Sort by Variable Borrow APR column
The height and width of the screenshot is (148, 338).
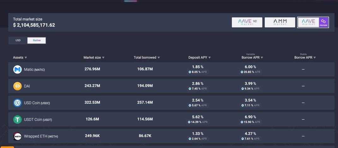coord(252,58)
